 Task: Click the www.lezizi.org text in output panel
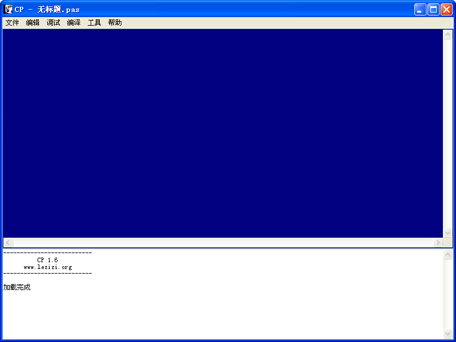coord(48,267)
